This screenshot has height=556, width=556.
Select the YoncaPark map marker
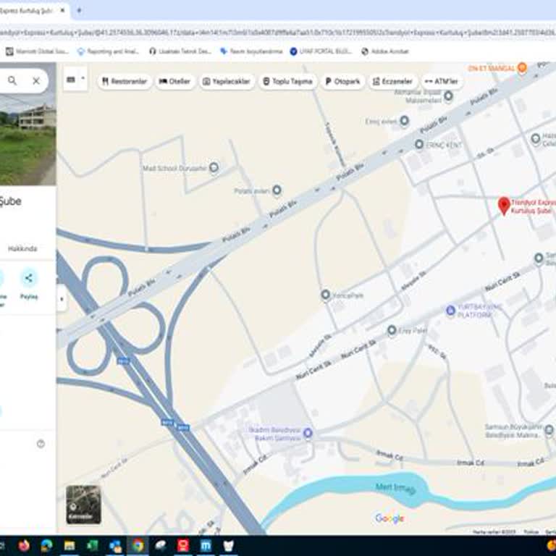pyautogui.click(x=326, y=295)
